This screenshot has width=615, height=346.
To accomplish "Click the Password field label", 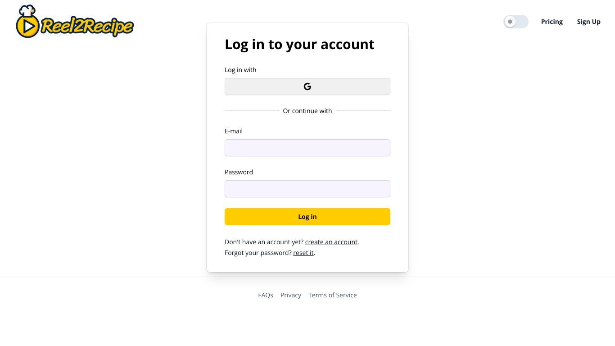I will click(239, 172).
